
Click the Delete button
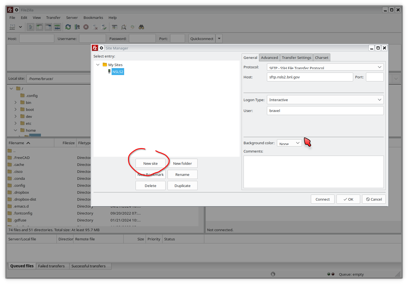[x=151, y=186]
